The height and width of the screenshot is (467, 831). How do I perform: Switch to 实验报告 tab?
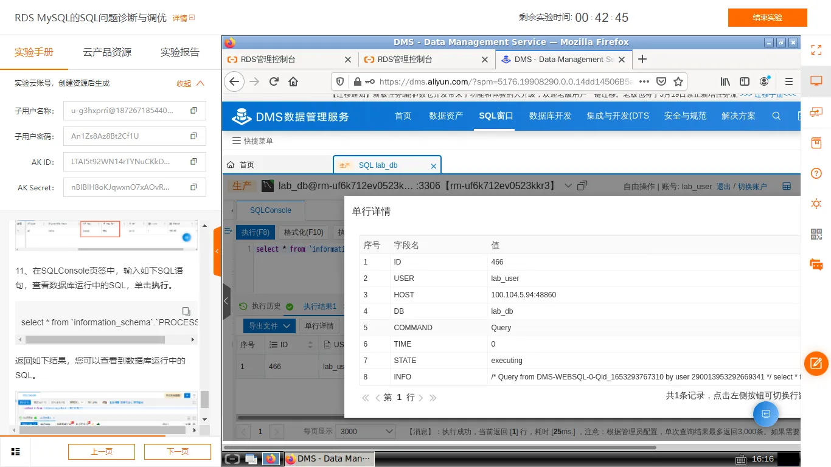179,52
